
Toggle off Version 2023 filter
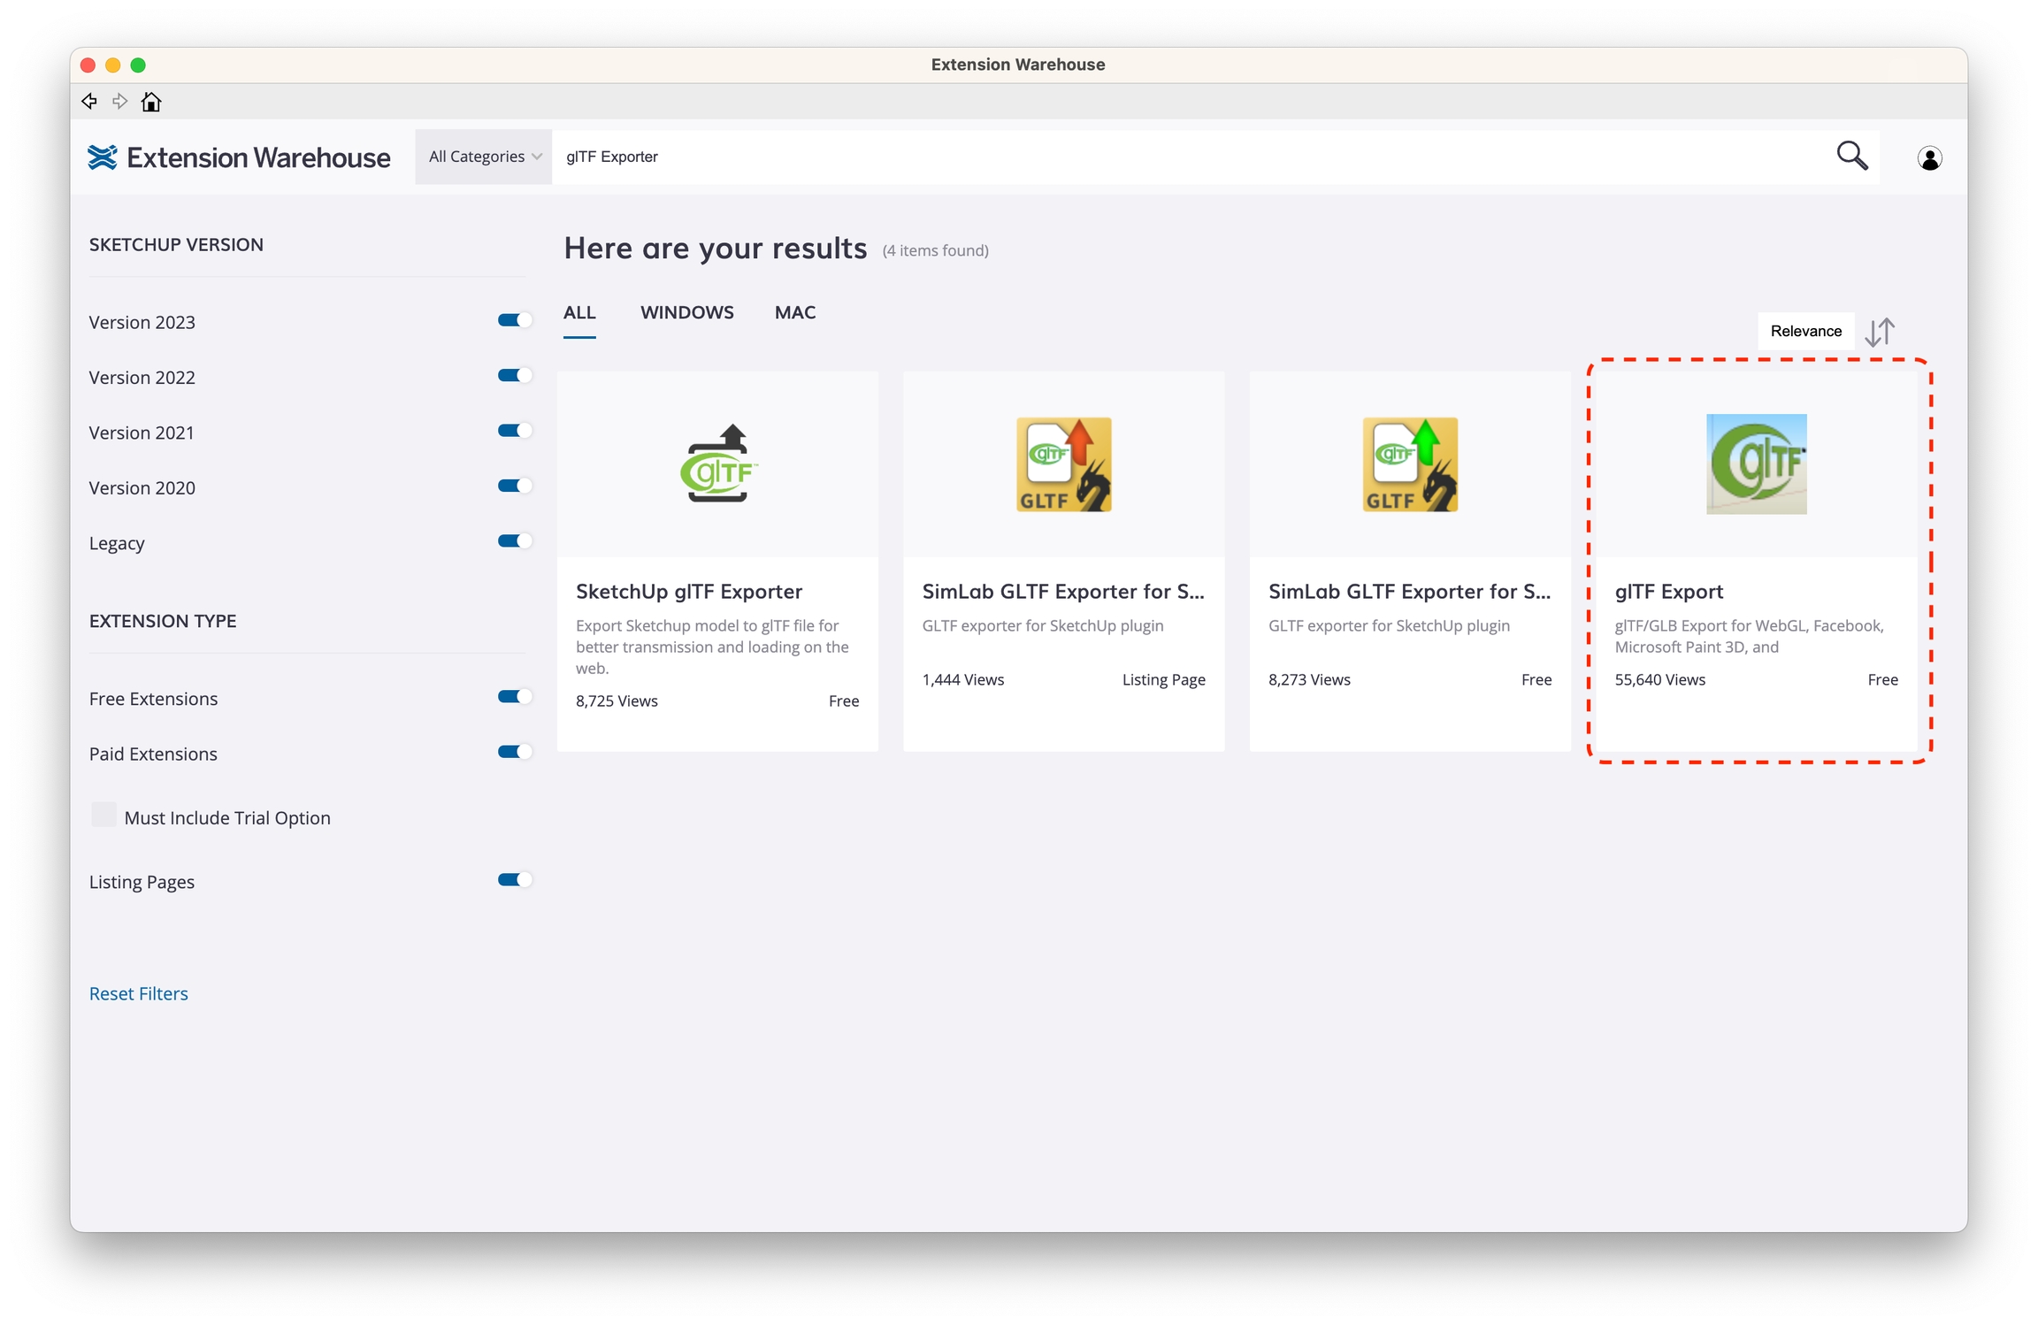coord(514,320)
